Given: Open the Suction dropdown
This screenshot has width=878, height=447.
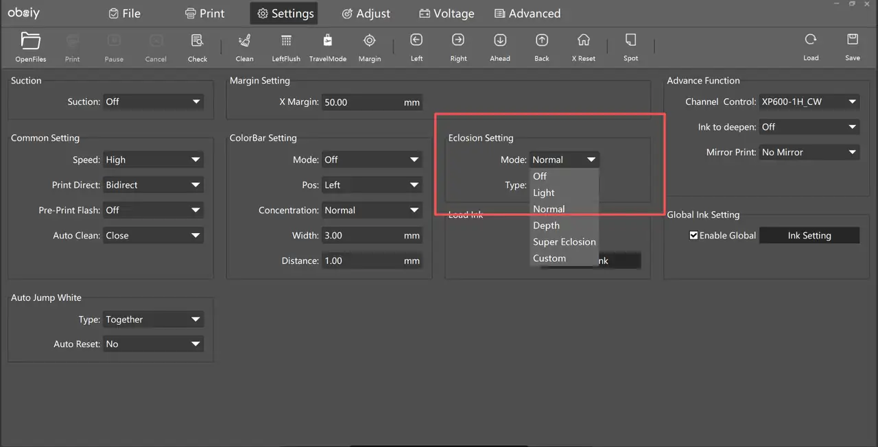Looking at the screenshot, I should point(154,101).
